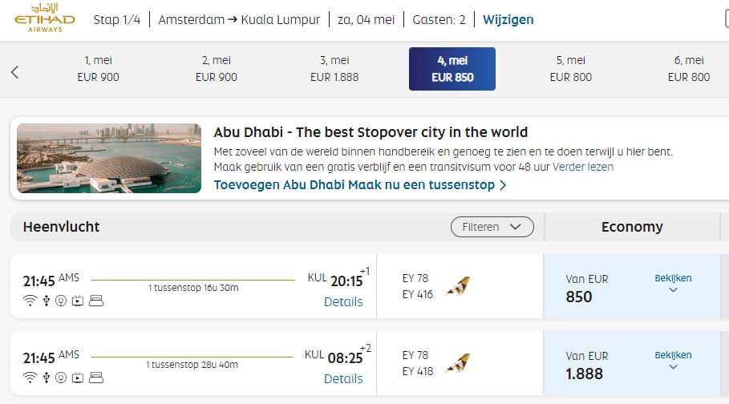Click the Wi-Fi icon on the 08:25 arrival flight
This screenshot has height=404, width=729.
click(30, 377)
